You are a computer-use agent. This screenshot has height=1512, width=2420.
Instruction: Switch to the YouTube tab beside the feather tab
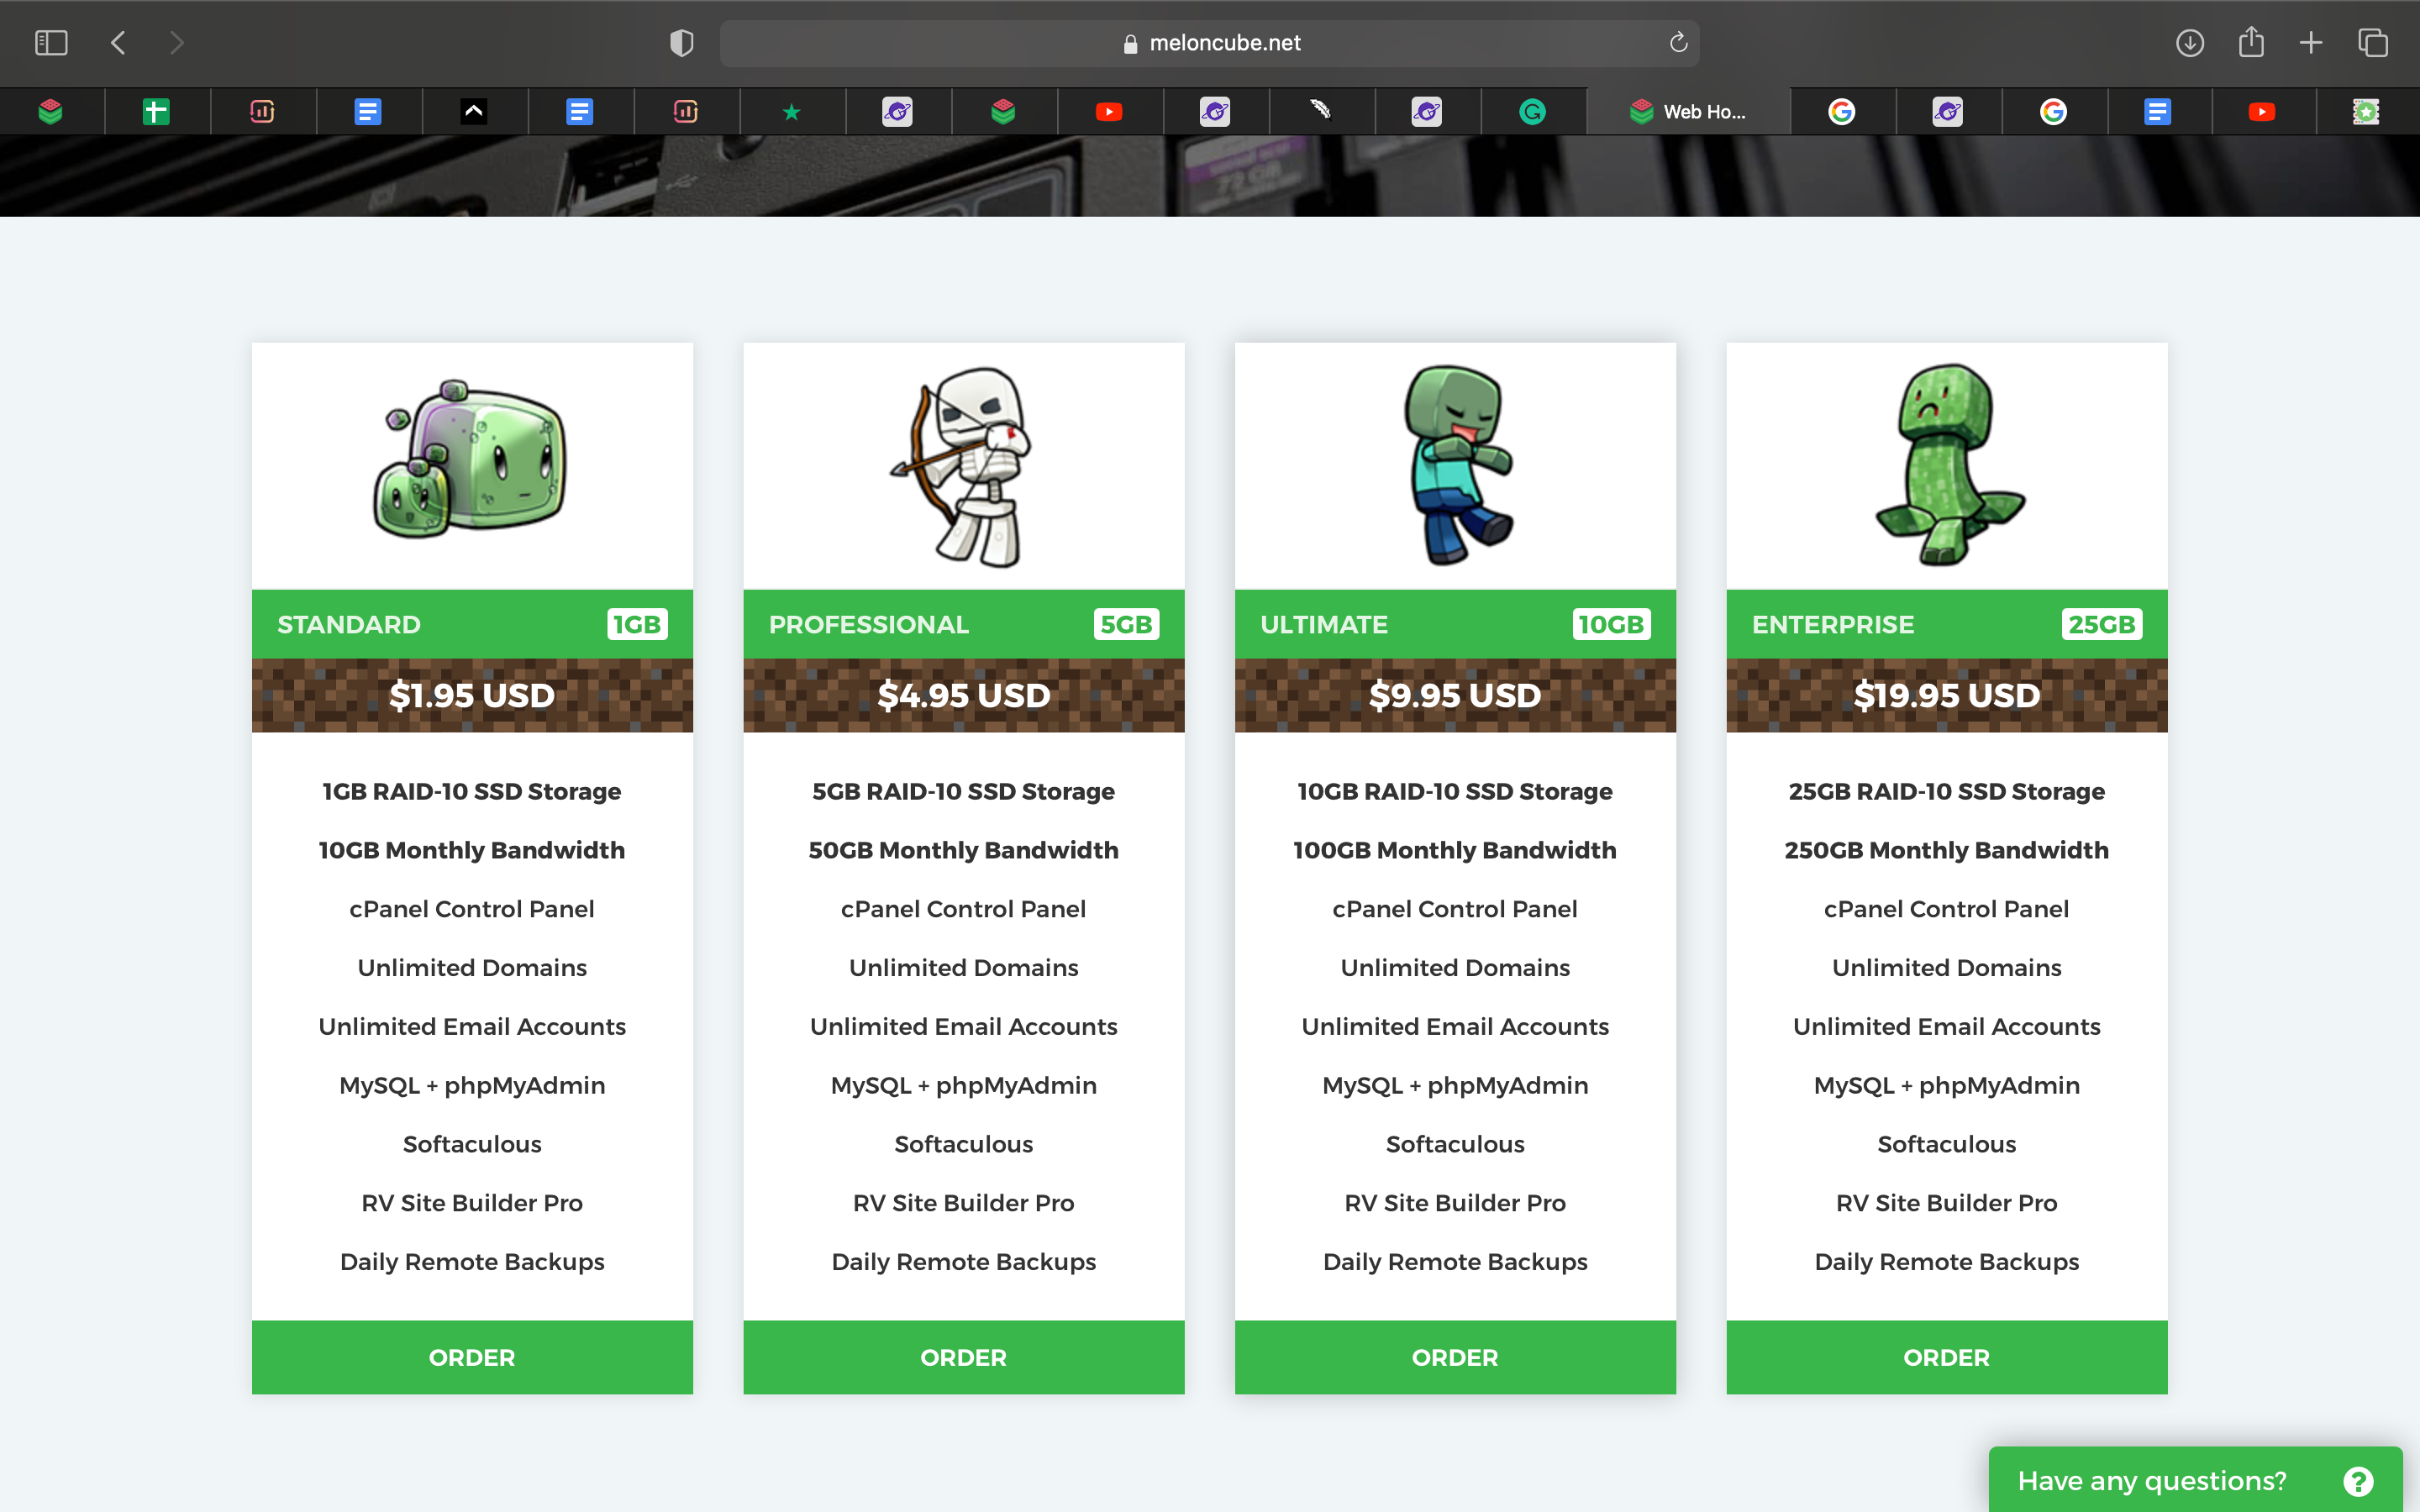click(x=1109, y=111)
